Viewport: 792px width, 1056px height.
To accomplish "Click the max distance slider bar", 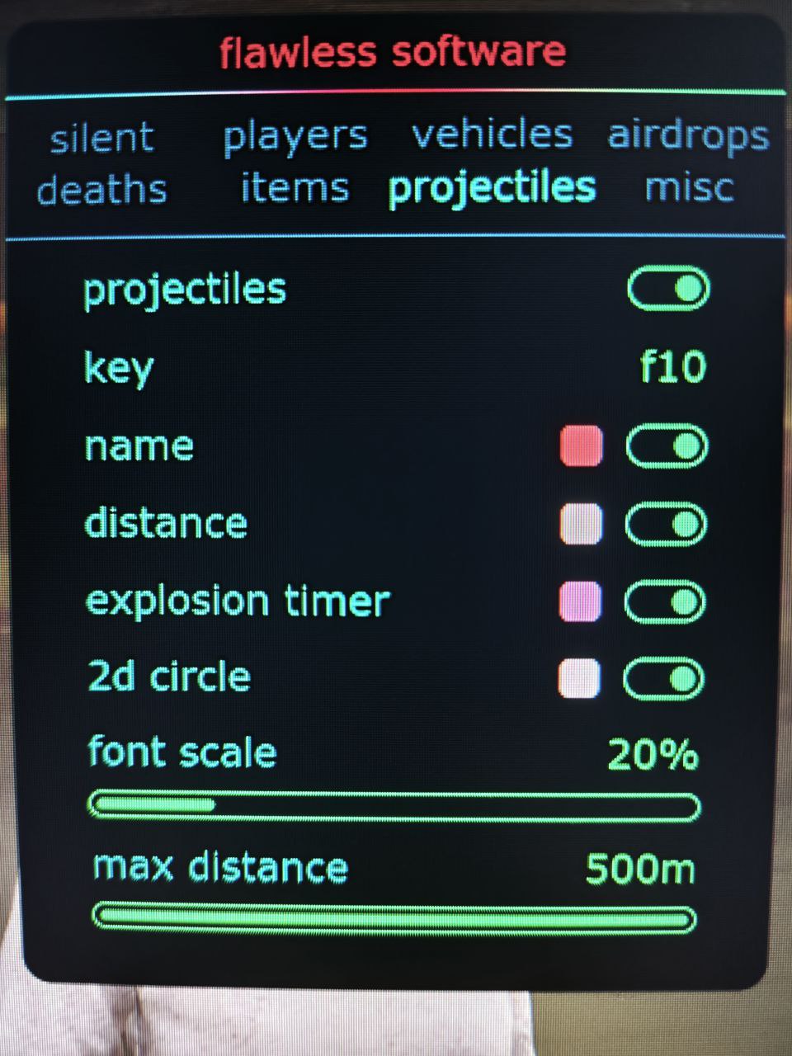I will point(394,918).
